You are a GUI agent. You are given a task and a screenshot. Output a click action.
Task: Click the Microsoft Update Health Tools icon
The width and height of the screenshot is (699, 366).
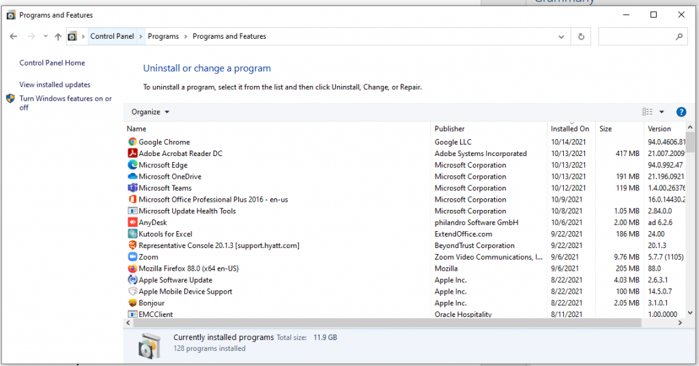click(132, 211)
